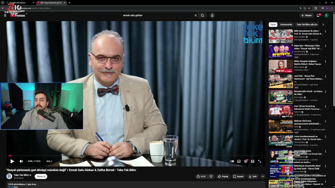
Task: Open the YouTube hamburger guide menu
Action: pyautogui.click(x=5, y=15)
